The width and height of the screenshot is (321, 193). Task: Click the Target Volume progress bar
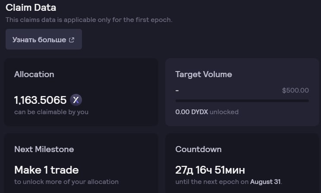point(242,101)
